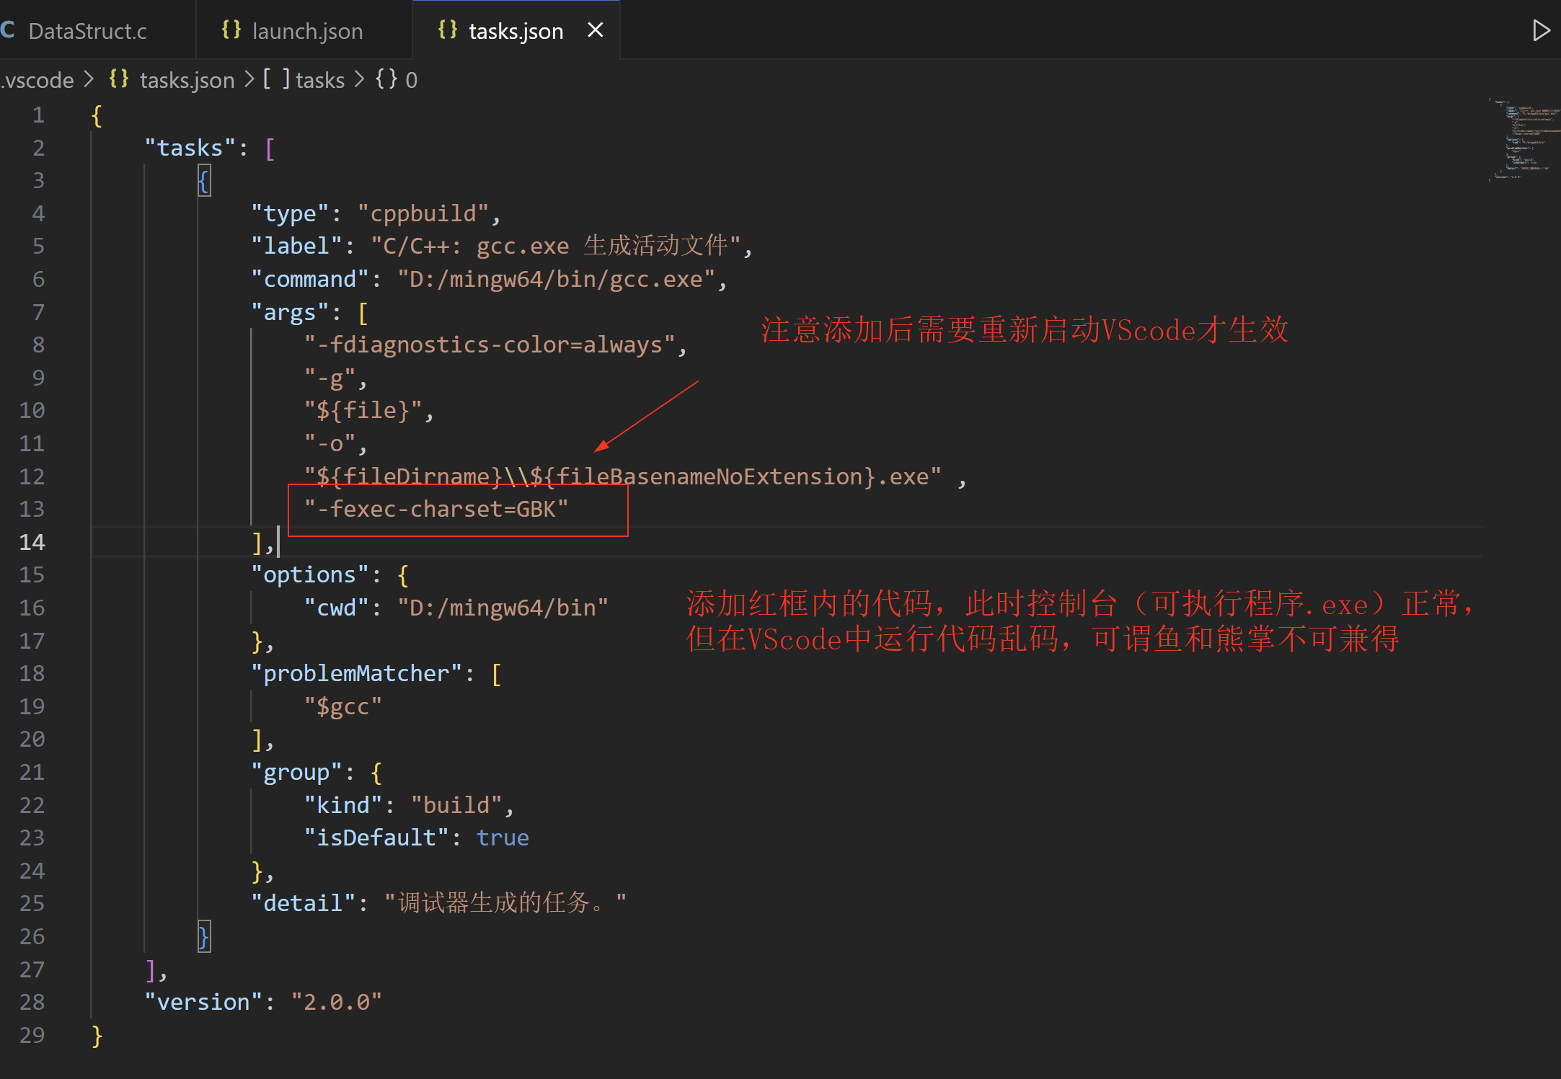Click the chevron after tasks in breadcrumb
Screen dimensions: 1561x1079
pos(359,79)
